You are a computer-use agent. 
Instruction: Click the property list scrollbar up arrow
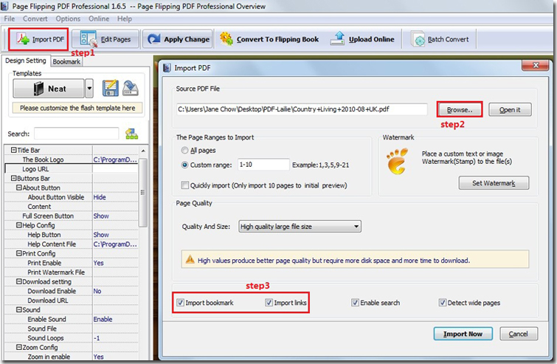143,151
